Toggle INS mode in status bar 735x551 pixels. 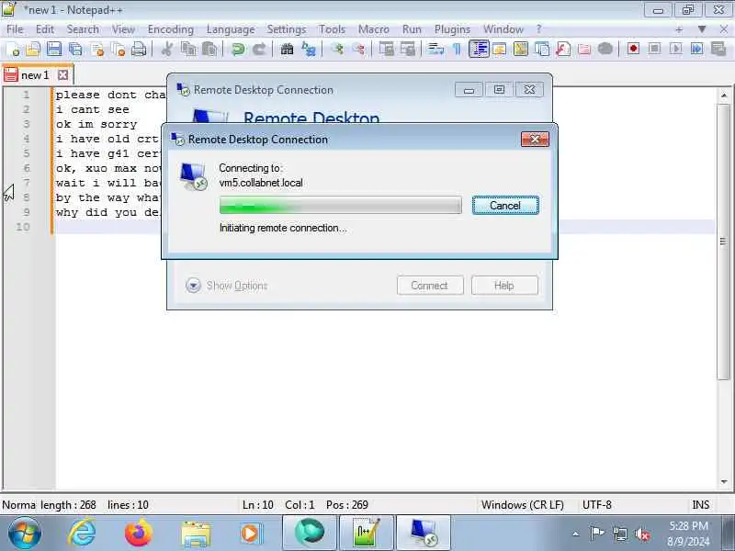[x=701, y=505]
